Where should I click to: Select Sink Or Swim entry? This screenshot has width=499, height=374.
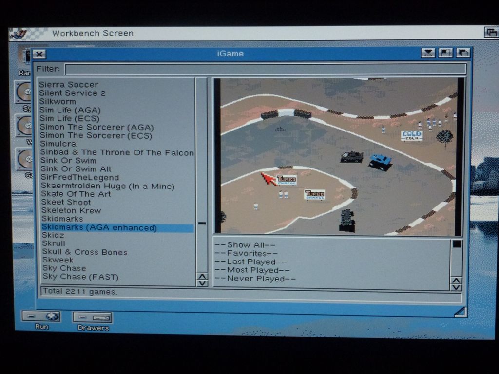pyautogui.click(x=68, y=161)
